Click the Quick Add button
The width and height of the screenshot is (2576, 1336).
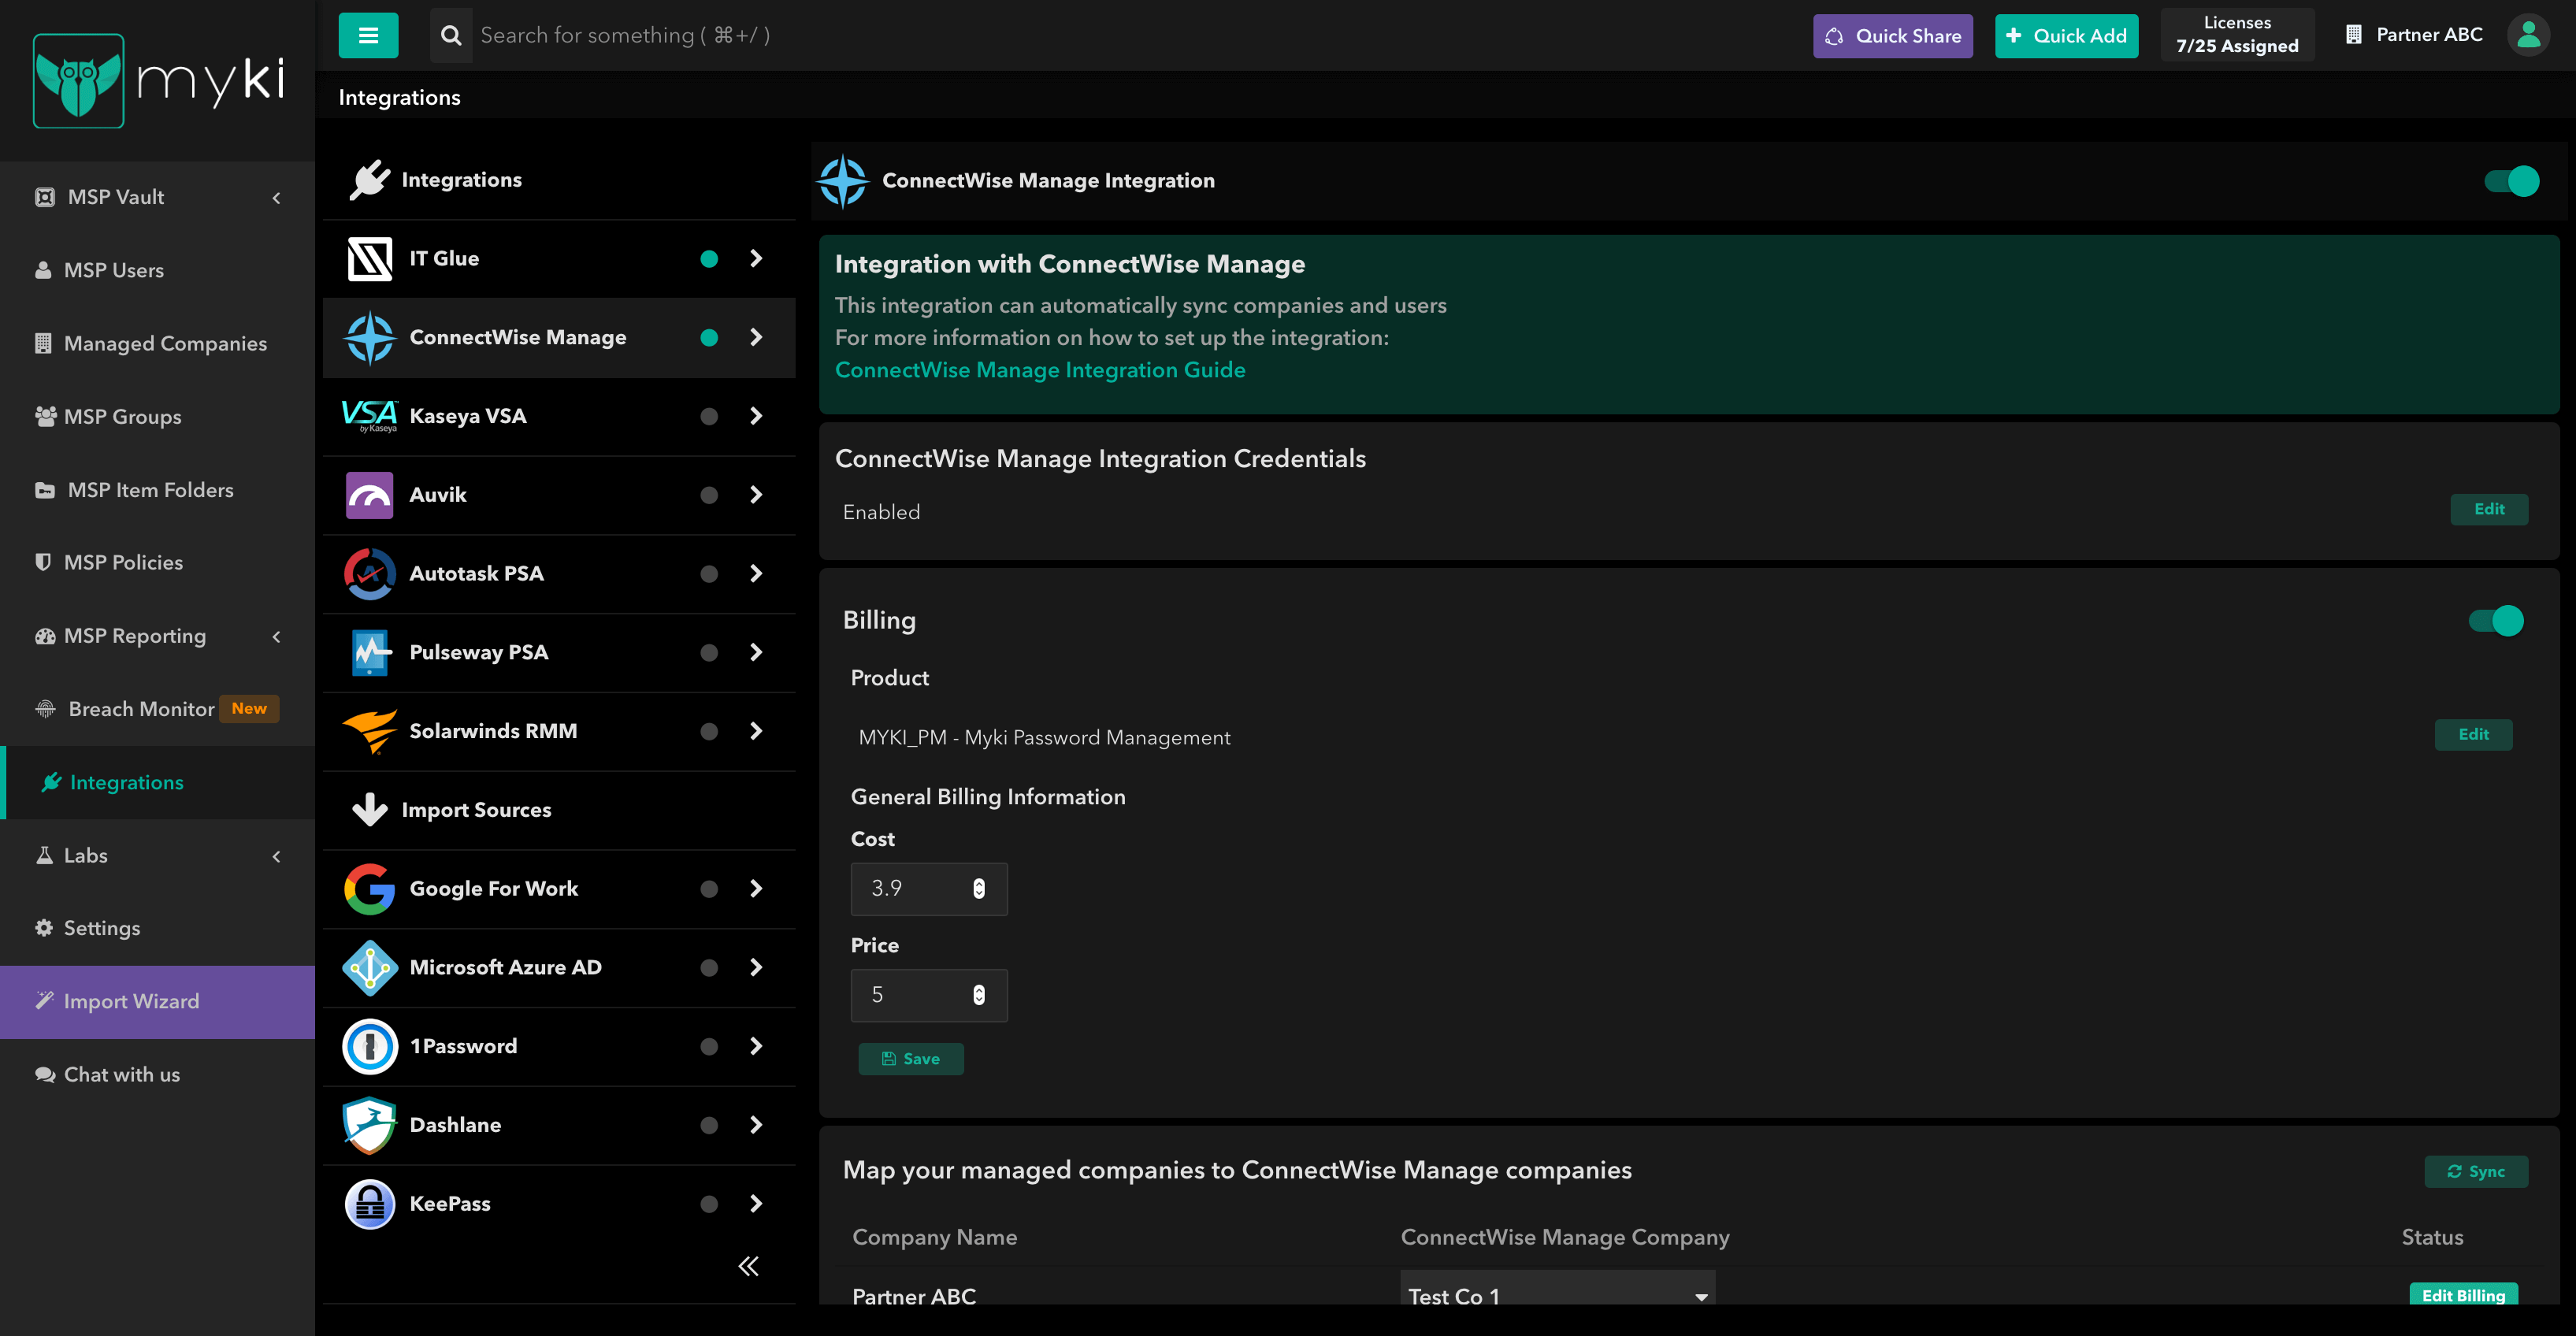pyautogui.click(x=2066, y=36)
